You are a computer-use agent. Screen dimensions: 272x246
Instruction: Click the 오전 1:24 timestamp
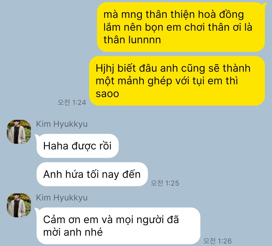tap(72, 102)
